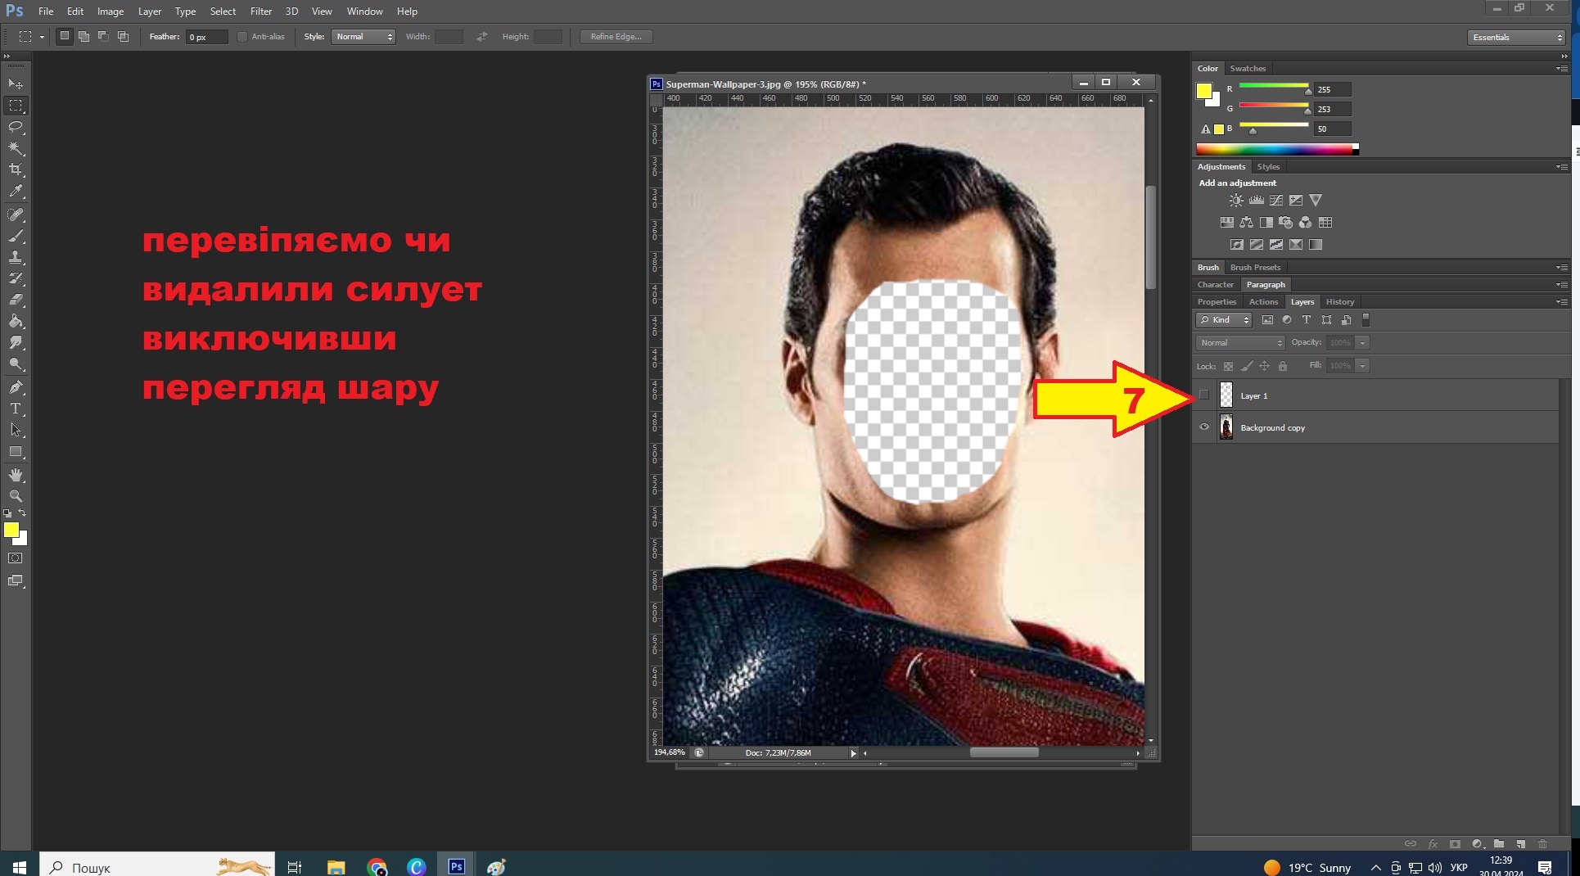Swap foreground and background colors

[22, 513]
